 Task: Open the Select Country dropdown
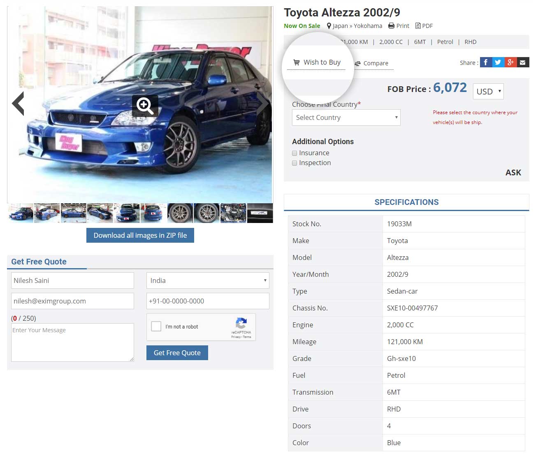click(x=346, y=117)
